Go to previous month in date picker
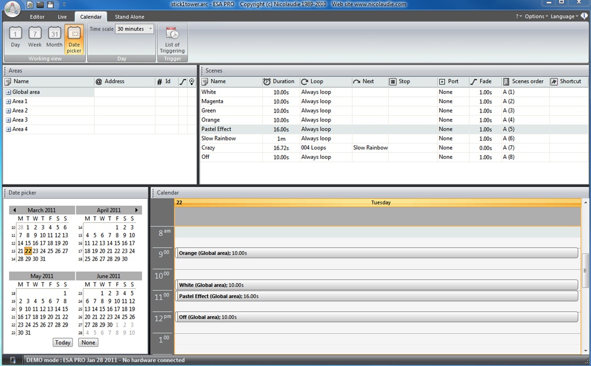 [x=14, y=210]
